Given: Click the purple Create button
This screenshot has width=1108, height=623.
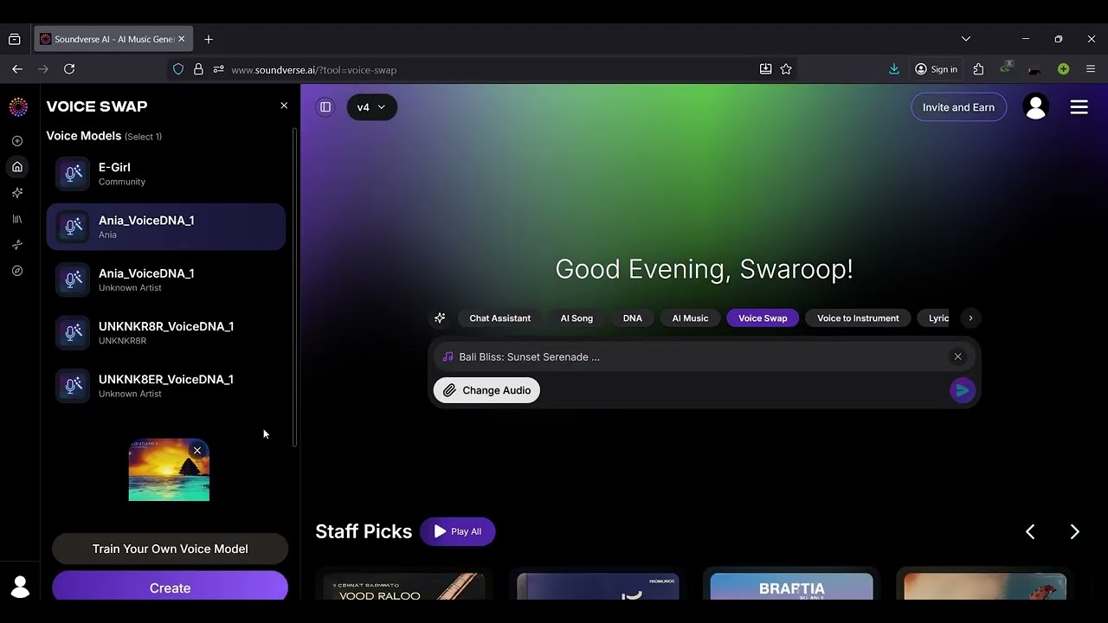Looking at the screenshot, I should coord(170,587).
